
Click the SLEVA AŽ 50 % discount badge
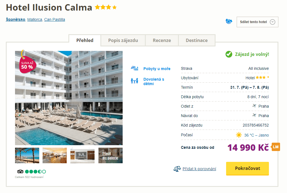pyautogui.click(x=27, y=65)
